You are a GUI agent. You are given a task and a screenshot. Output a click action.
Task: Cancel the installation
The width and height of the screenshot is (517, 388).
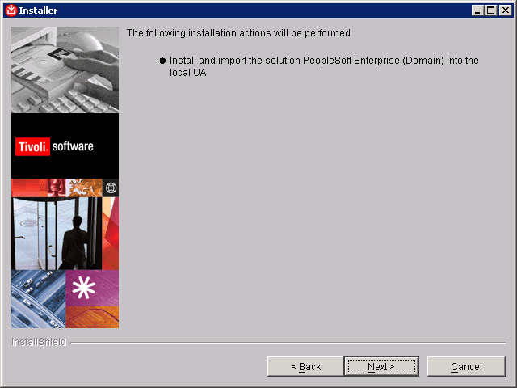point(466,366)
